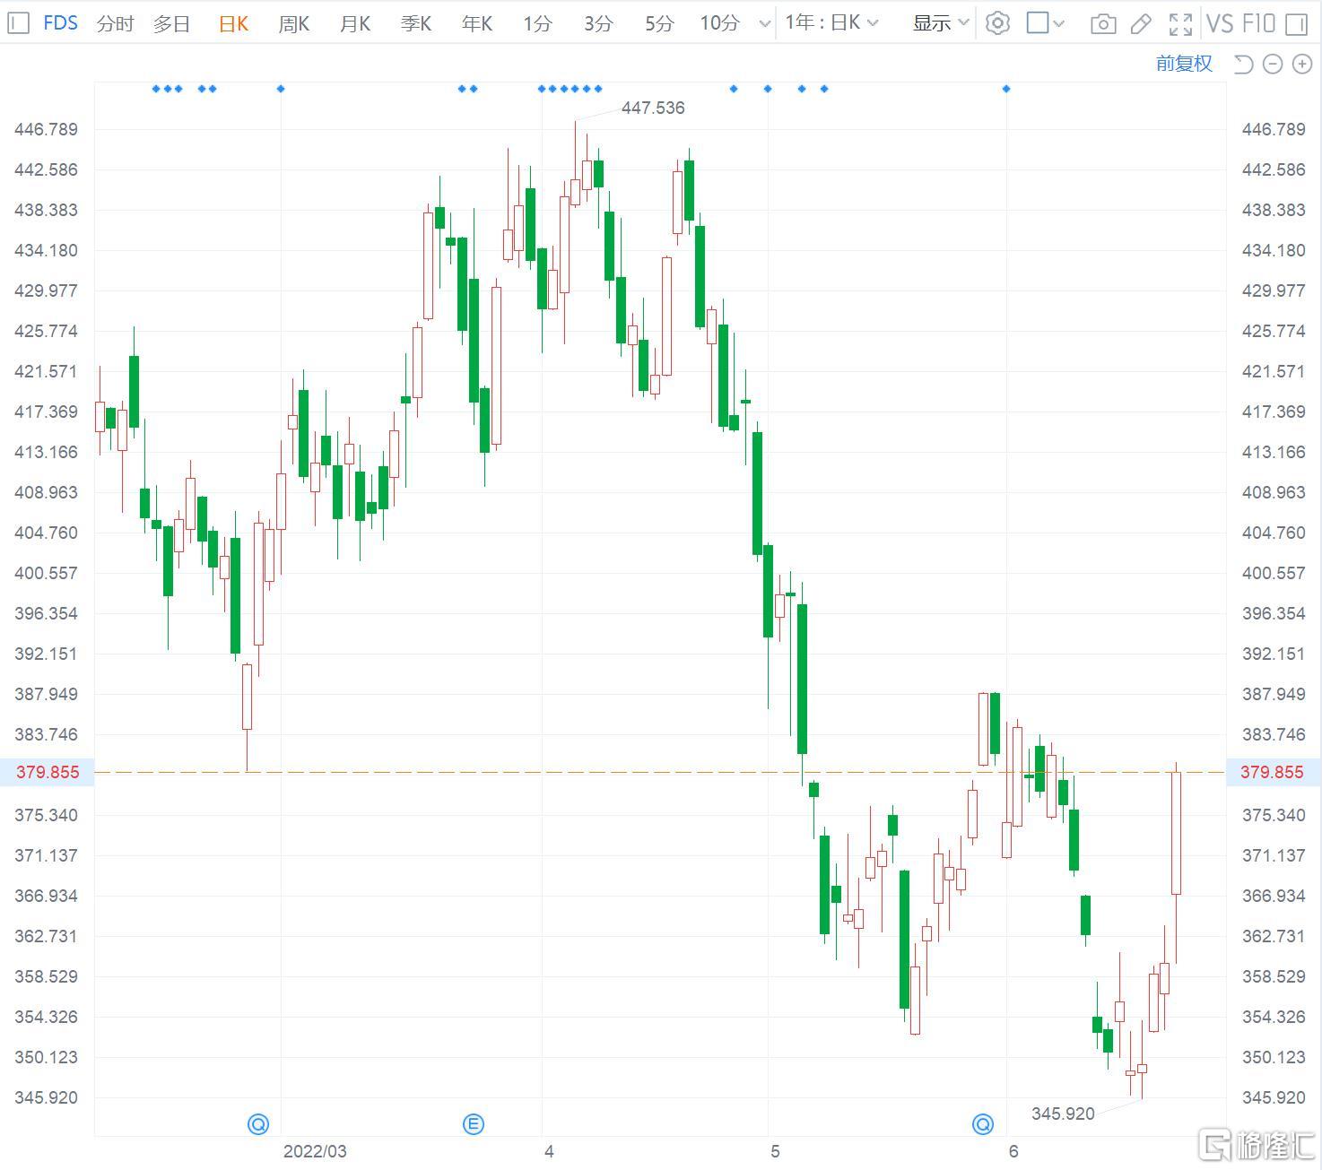Viewport: 1322px width, 1170px height.
Task: Take a chart screenshot with camera icon
Action: (1102, 23)
